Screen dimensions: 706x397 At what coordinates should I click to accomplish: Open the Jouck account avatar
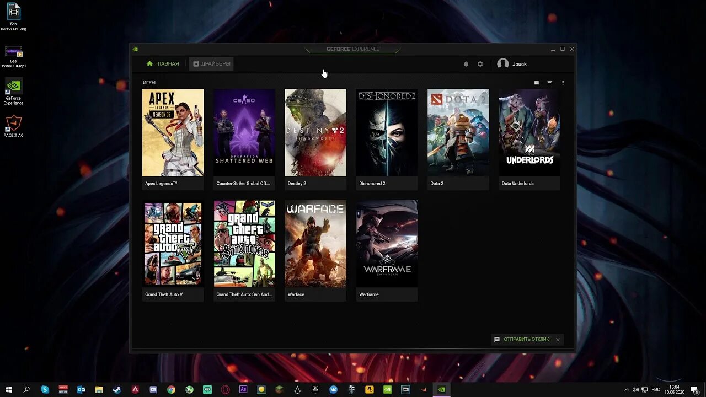[502, 64]
